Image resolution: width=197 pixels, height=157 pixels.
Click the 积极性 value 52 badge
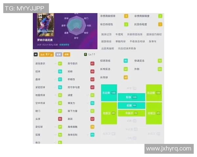click(x=92, y=79)
